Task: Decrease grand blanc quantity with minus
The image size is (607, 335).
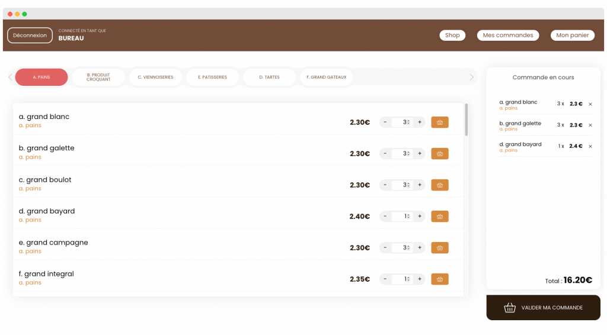Action: [385, 122]
